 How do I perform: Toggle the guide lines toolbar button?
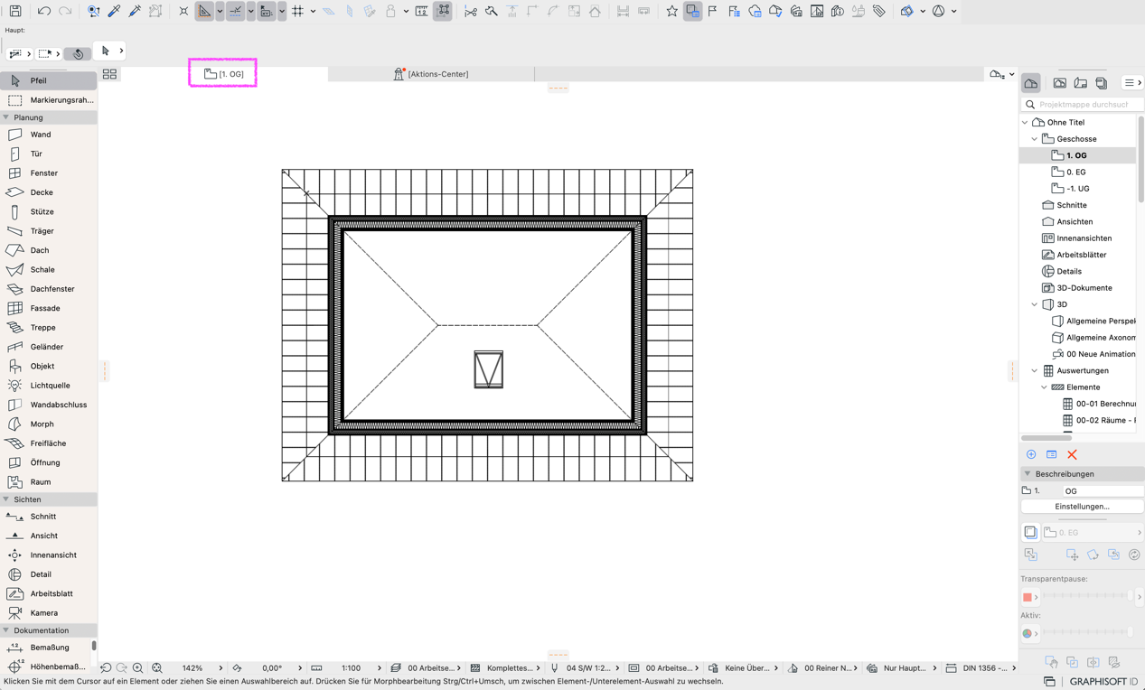pos(235,12)
